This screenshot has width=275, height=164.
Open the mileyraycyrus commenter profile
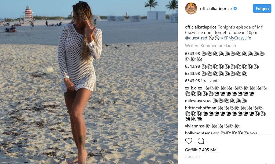[198, 101]
